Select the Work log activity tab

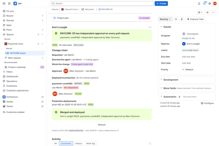pos(90,144)
